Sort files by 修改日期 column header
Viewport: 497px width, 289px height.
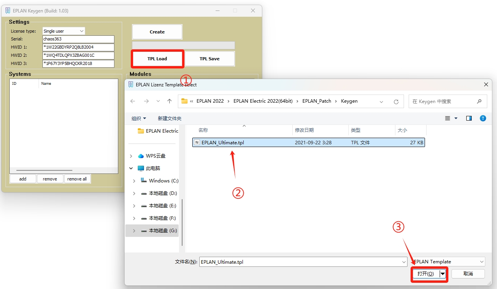(304, 130)
